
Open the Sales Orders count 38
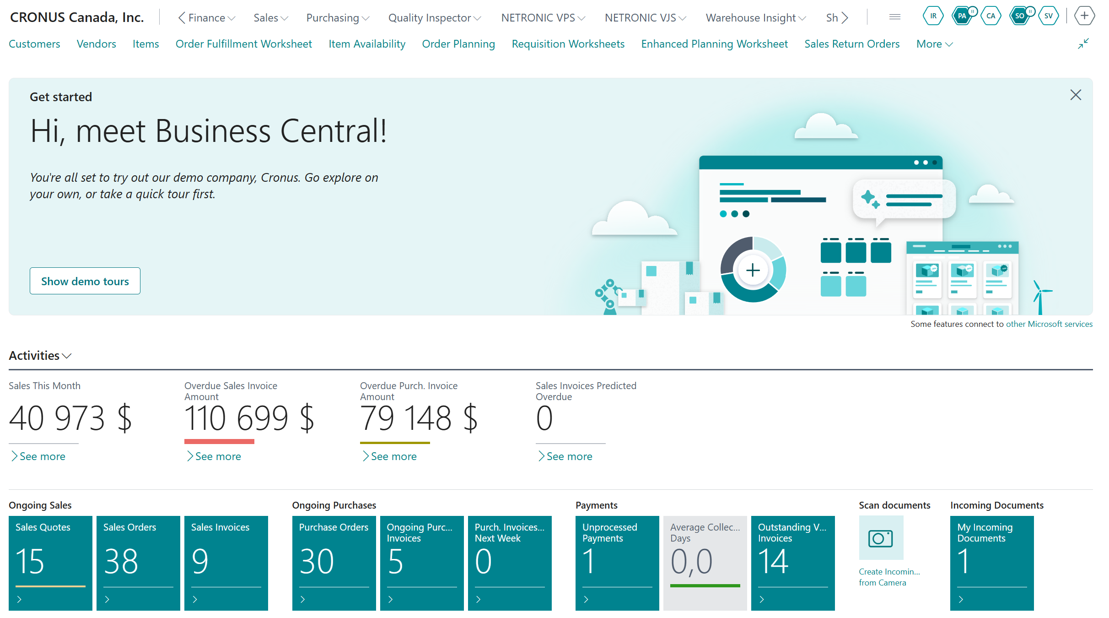[121, 561]
